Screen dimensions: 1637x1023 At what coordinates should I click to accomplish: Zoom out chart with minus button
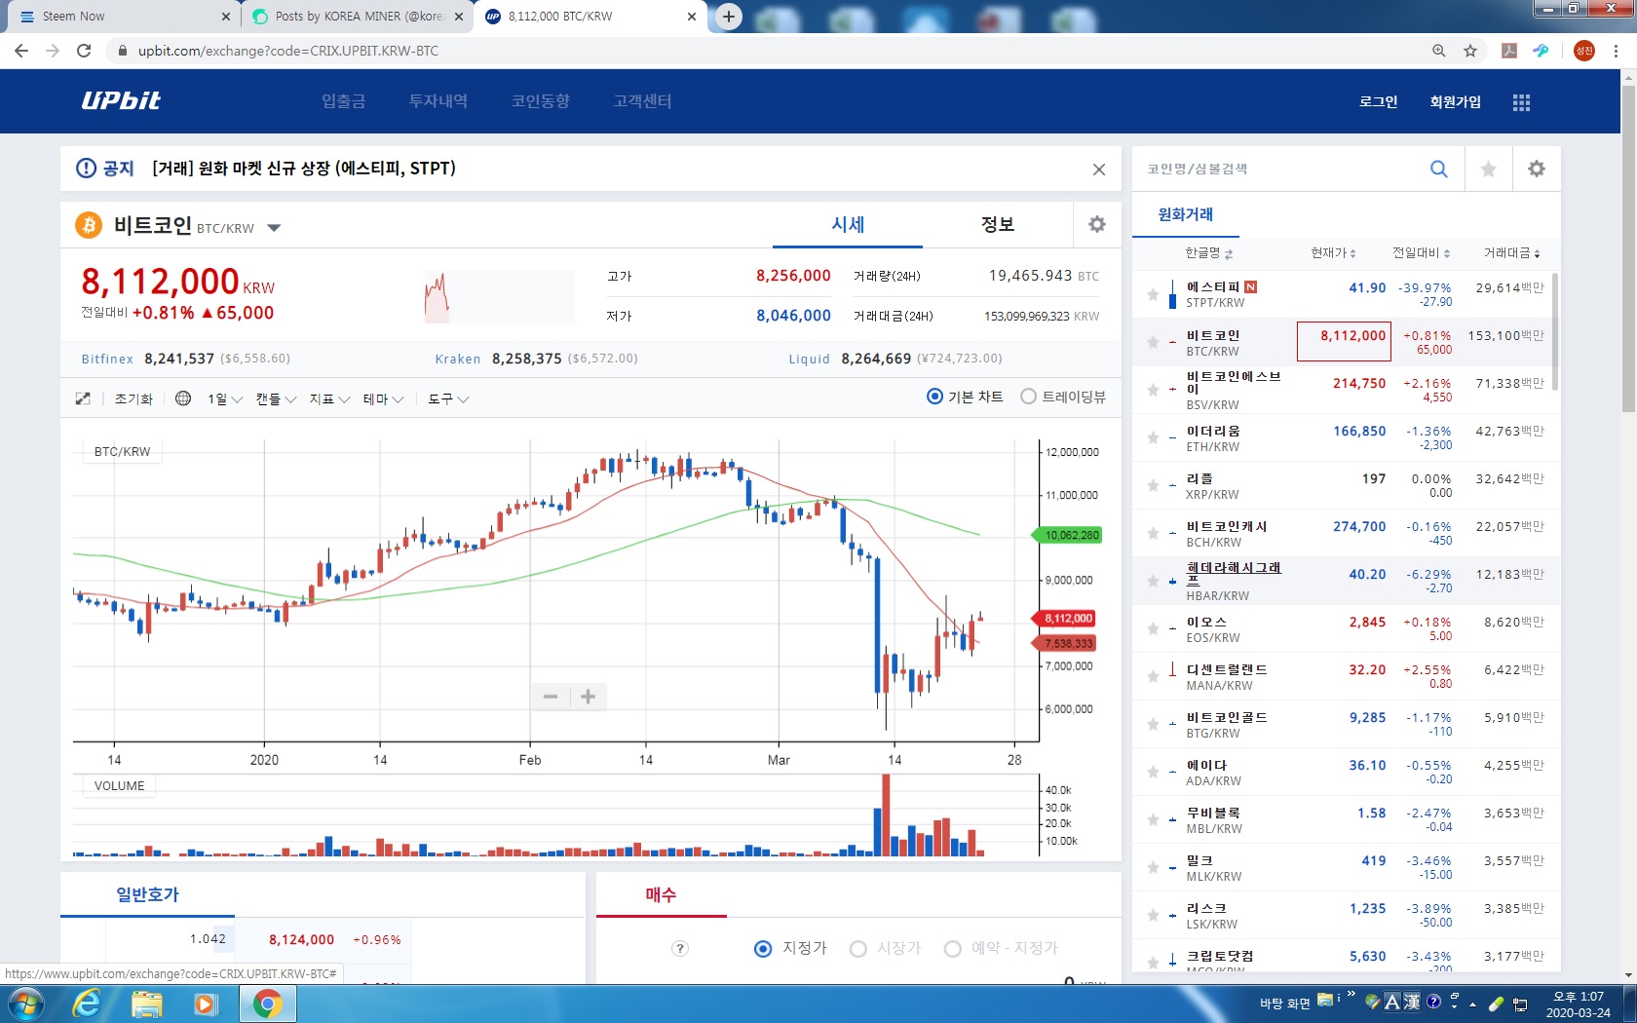(x=551, y=697)
